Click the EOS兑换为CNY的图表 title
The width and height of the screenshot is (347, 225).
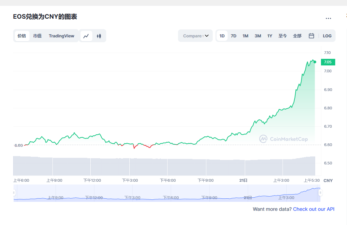point(45,17)
